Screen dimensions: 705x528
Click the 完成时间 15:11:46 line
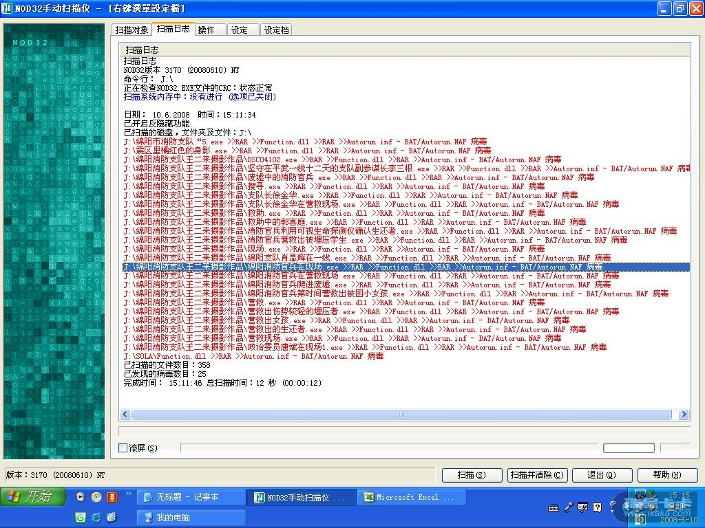coord(222,383)
